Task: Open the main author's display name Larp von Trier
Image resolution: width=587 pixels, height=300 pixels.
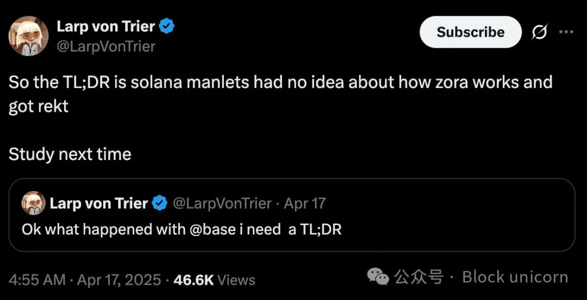Action: click(x=106, y=26)
